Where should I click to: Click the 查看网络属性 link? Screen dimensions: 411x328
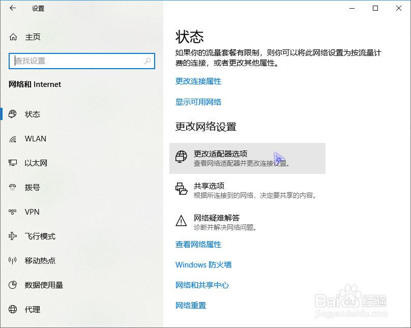198,245
